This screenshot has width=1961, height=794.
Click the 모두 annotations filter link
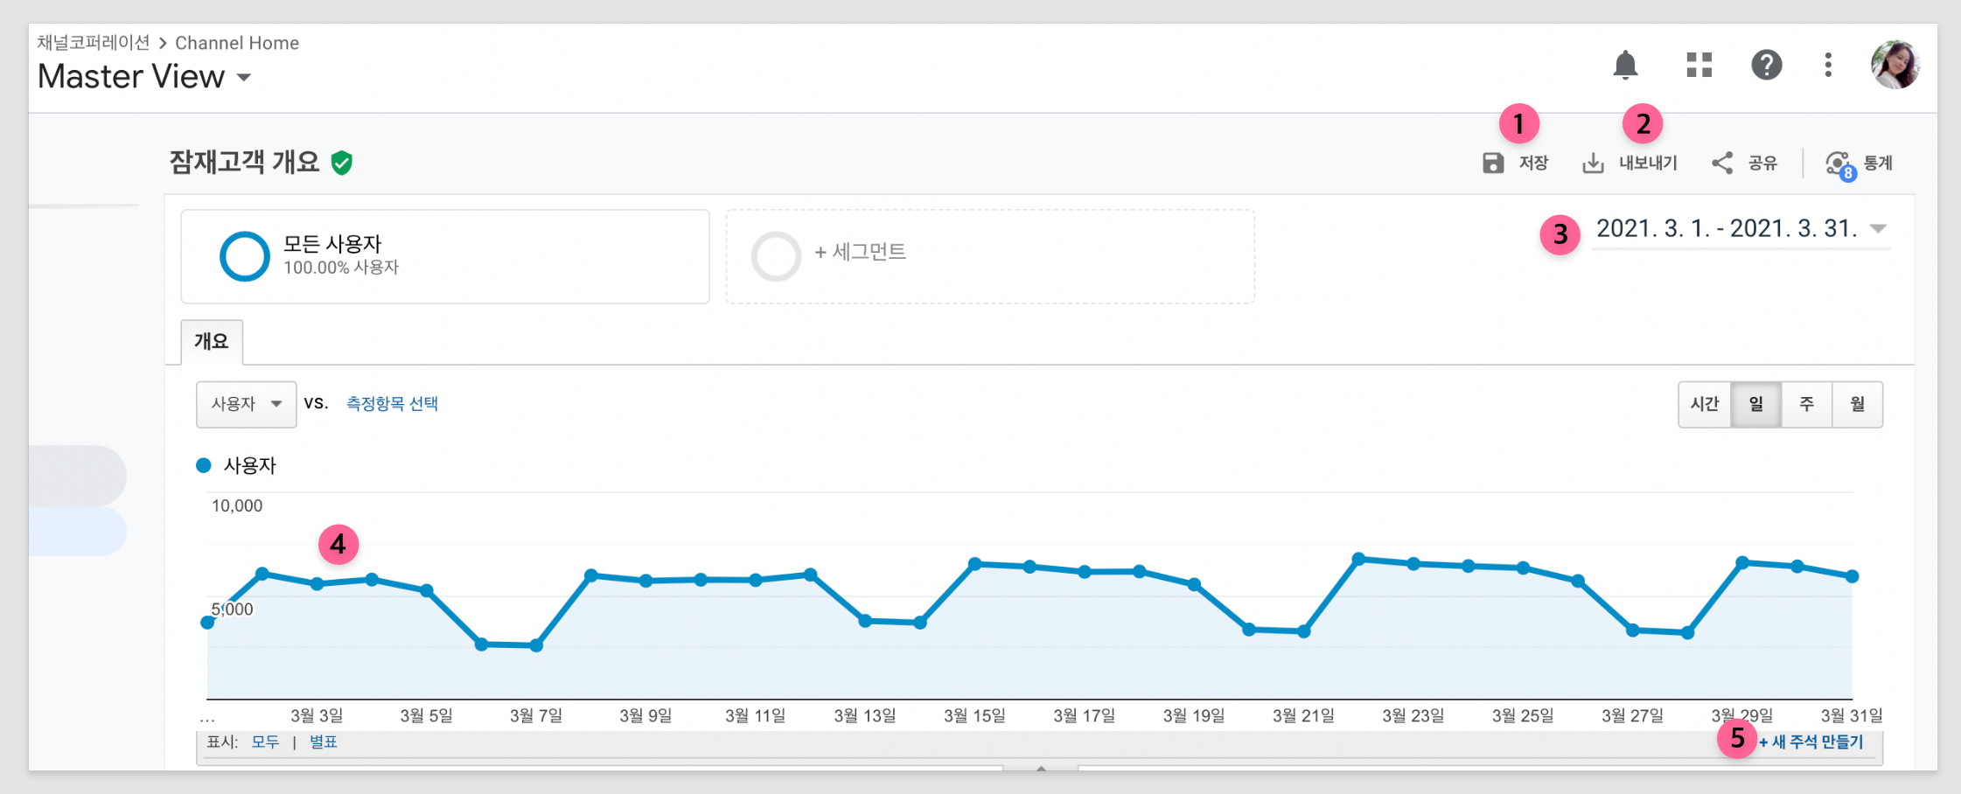[x=265, y=742]
